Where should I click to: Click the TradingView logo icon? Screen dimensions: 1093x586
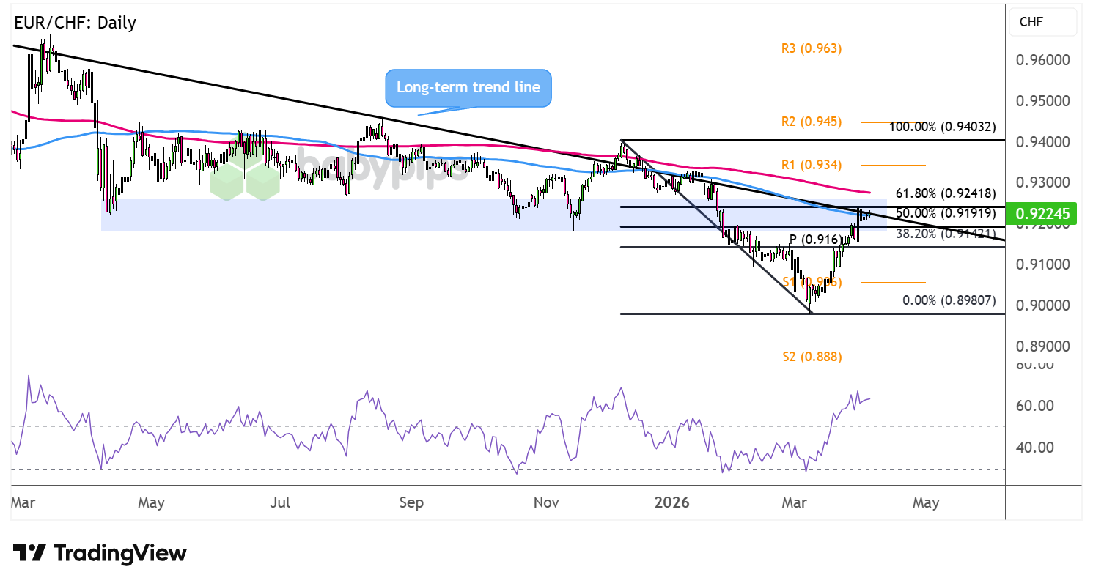29,553
